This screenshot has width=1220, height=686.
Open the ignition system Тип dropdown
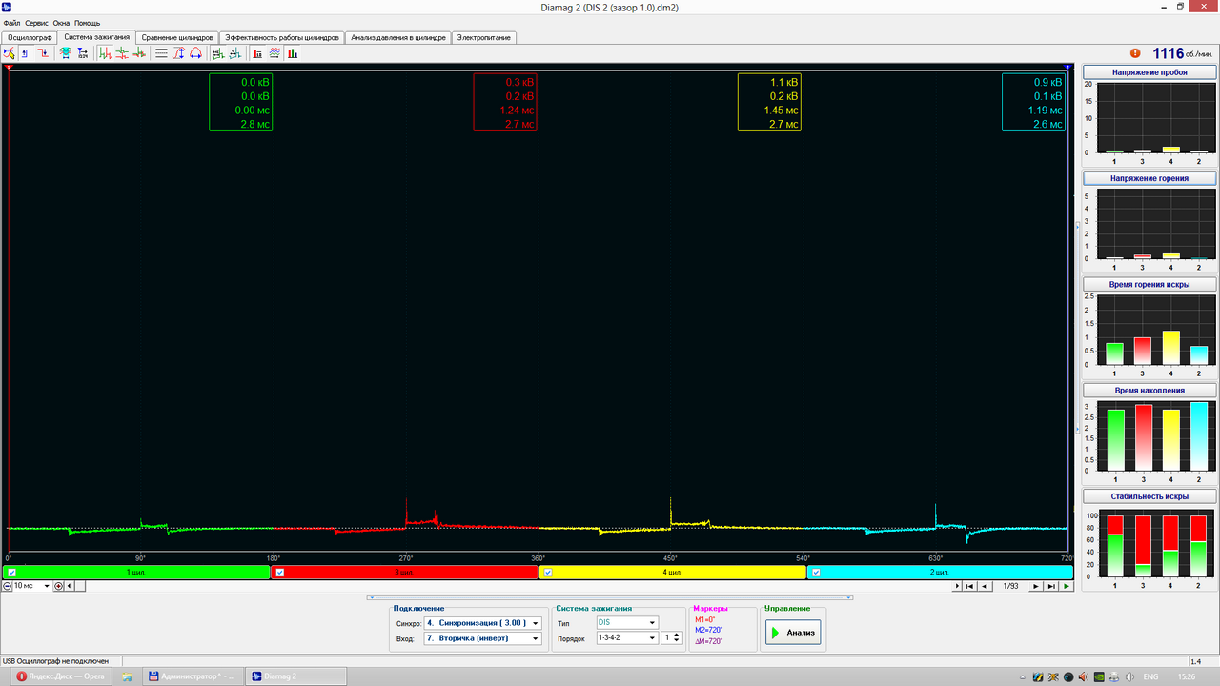pyautogui.click(x=626, y=623)
